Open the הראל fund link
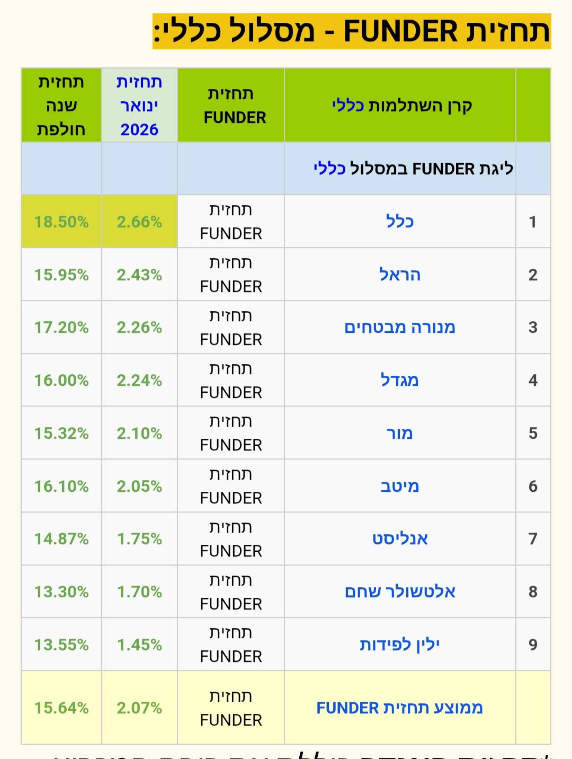Image resolution: width=572 pixels, height=759 pixels. [x=400, y=275]
